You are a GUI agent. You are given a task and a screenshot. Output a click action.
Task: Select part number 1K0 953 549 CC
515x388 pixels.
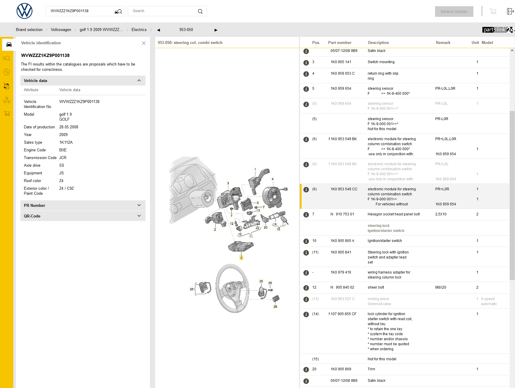point(344,189)
